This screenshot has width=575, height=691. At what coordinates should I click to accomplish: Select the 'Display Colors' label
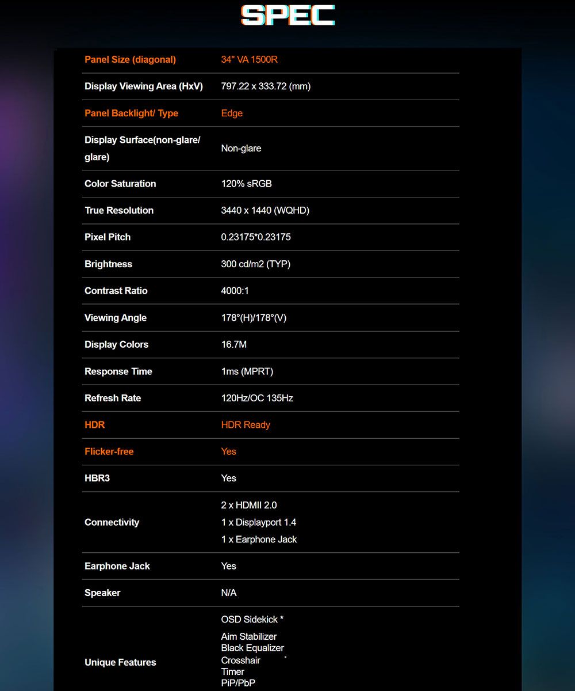point(116,344)
